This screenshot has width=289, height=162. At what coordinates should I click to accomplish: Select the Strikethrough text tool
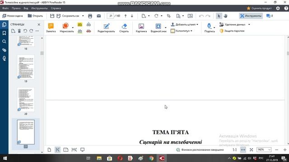click(x=89, y=31)
